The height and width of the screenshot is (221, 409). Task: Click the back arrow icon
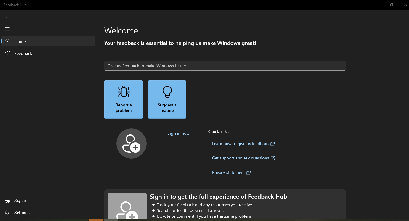point(7,17)
